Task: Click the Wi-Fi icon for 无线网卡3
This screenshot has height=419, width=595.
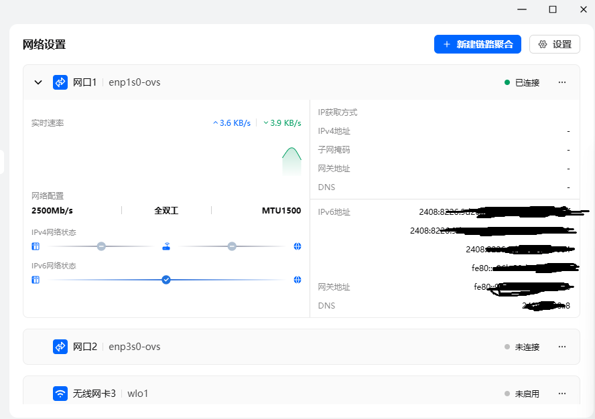Action: (x=60, y=394)
